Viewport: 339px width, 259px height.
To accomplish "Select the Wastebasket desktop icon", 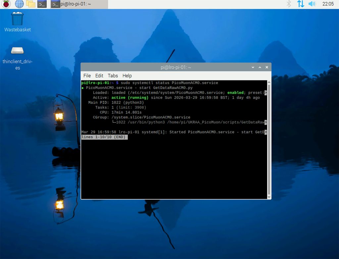I will 17,19.
